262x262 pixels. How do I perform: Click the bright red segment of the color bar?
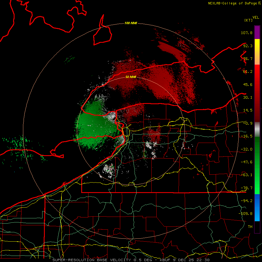257,74
